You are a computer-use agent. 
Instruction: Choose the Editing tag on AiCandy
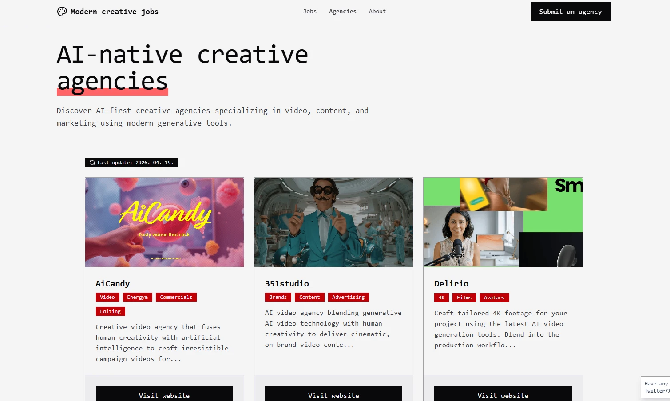110,311
